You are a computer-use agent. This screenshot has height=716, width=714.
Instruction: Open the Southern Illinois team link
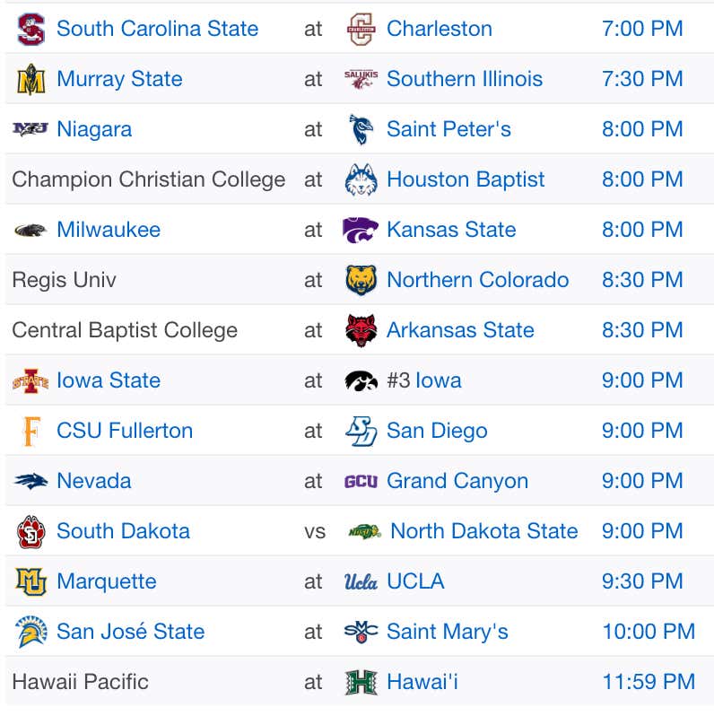465,79
